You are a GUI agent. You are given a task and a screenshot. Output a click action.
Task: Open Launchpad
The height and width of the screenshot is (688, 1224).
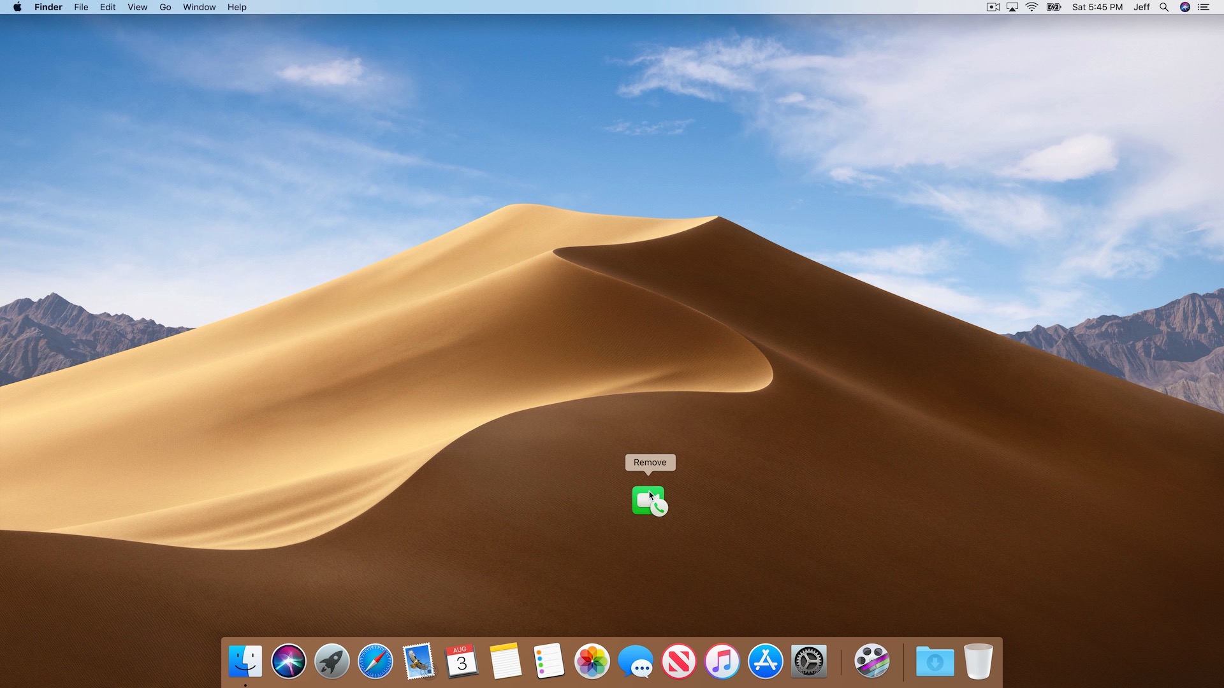click(x=331, y=661)
